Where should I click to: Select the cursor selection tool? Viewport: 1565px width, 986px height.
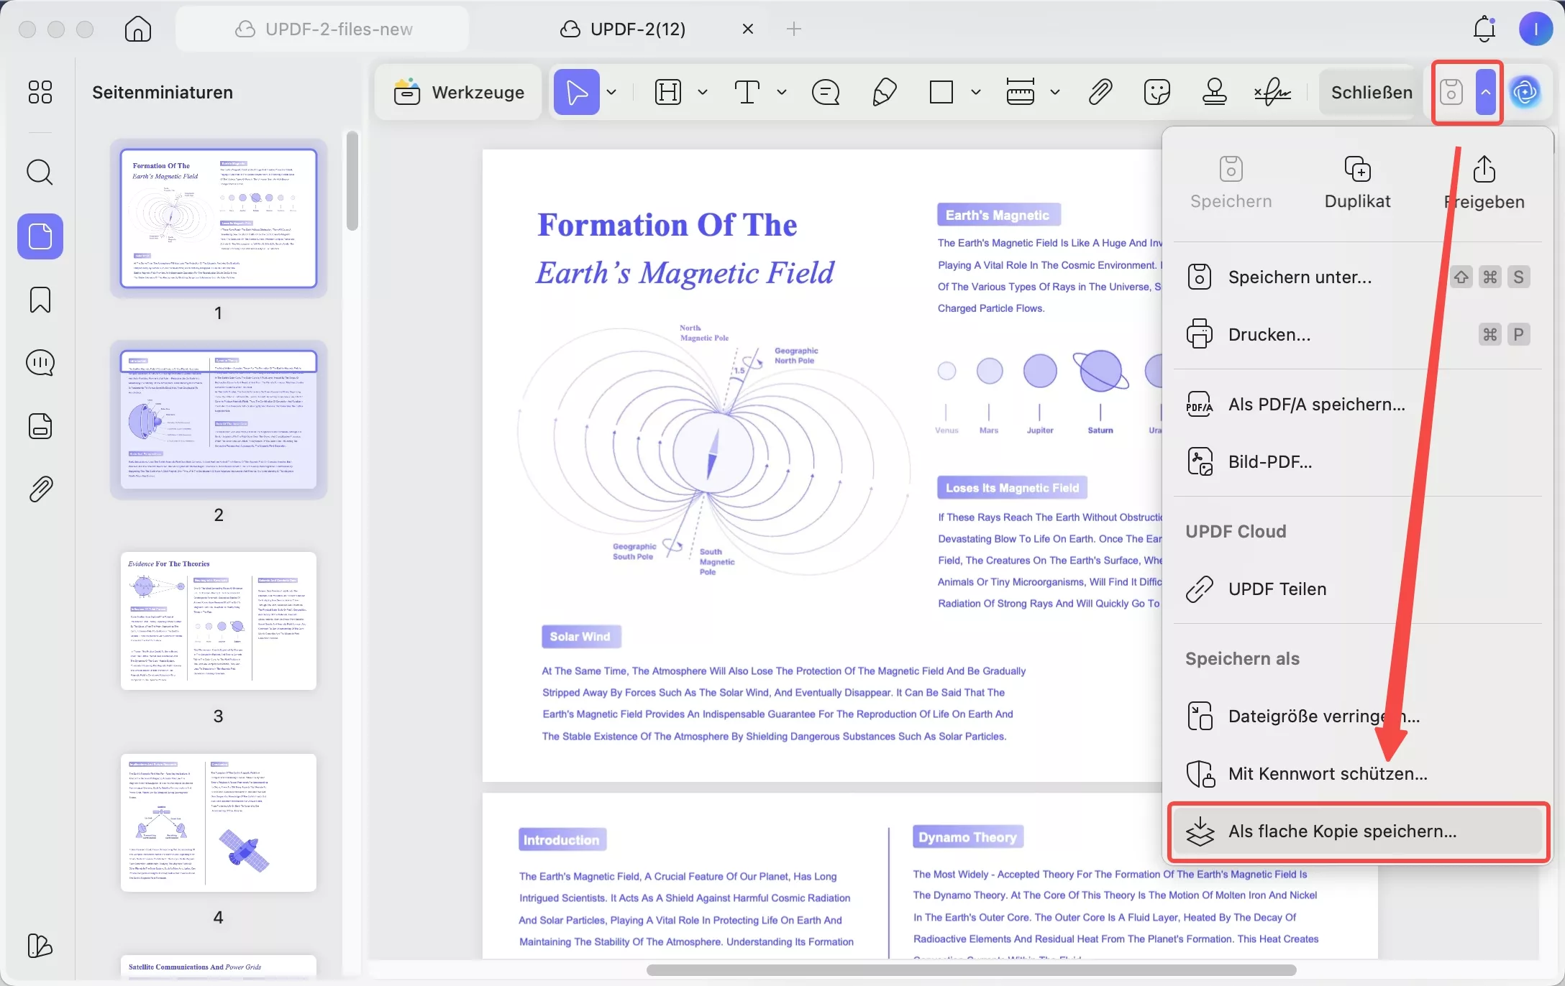pyautogui.click(x=577, y=92)
